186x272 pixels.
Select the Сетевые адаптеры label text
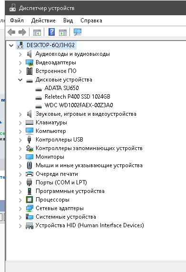[x=59, y=208]
